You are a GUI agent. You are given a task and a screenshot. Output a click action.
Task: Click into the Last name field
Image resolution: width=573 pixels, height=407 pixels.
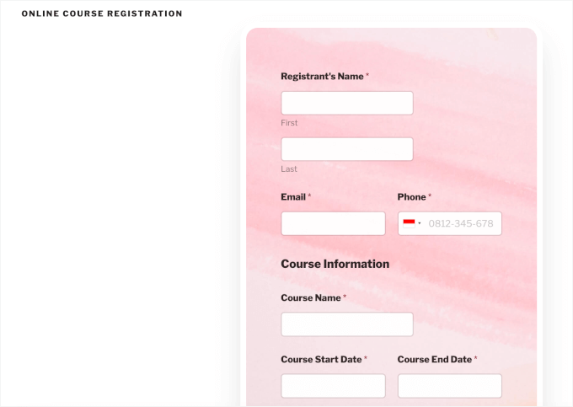[346, 149]
